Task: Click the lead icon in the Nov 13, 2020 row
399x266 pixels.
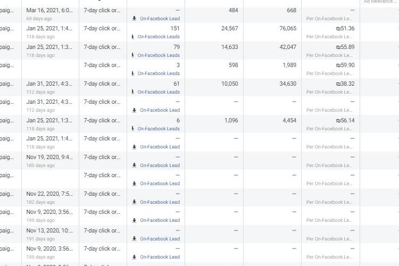Action: coord(135,238)
